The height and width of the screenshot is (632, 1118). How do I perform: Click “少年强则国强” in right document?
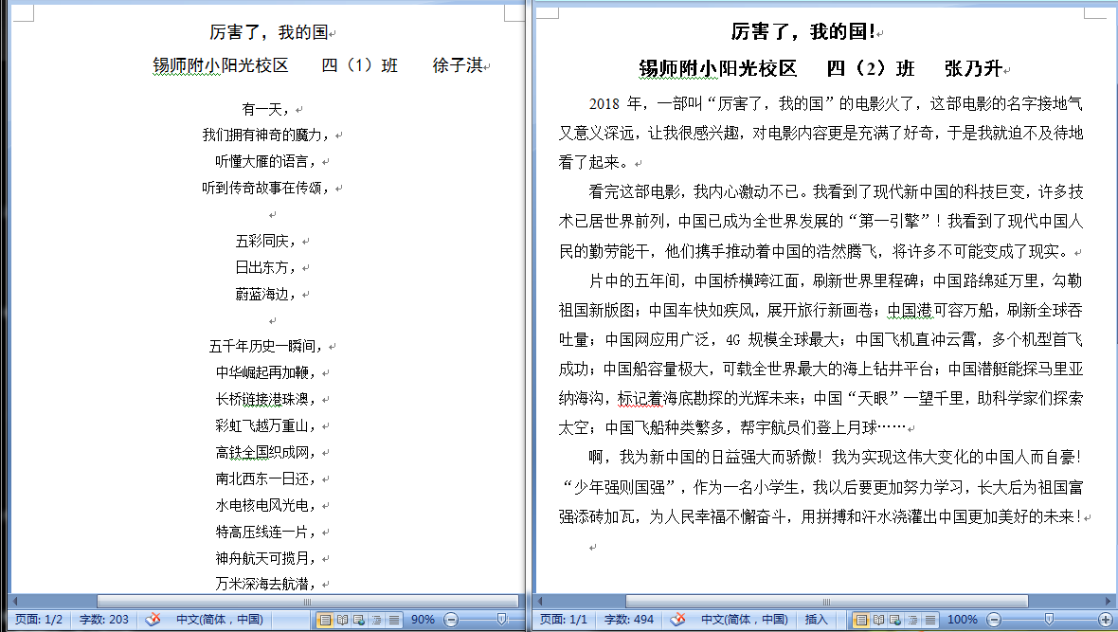tap(620, 487)
